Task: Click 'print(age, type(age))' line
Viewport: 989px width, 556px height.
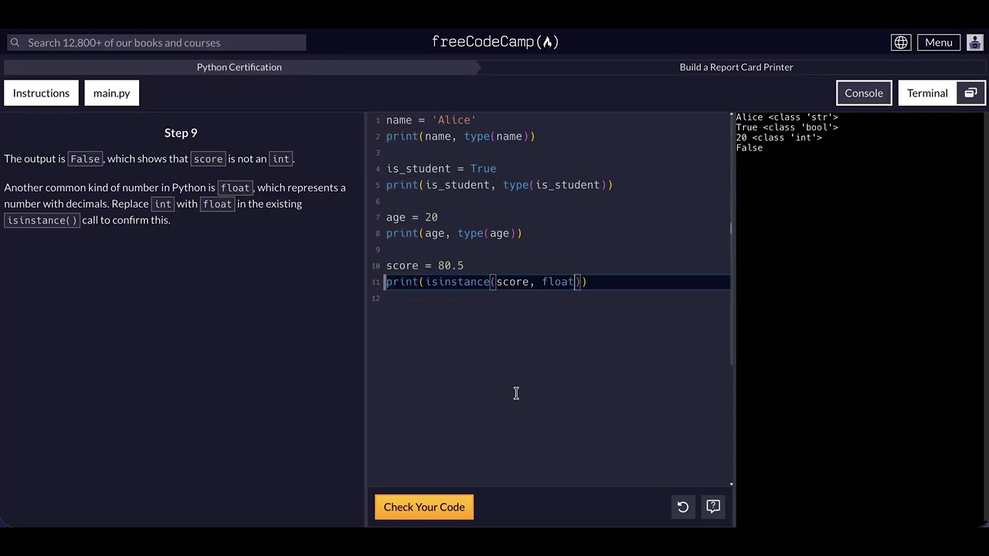Action: 454,233
